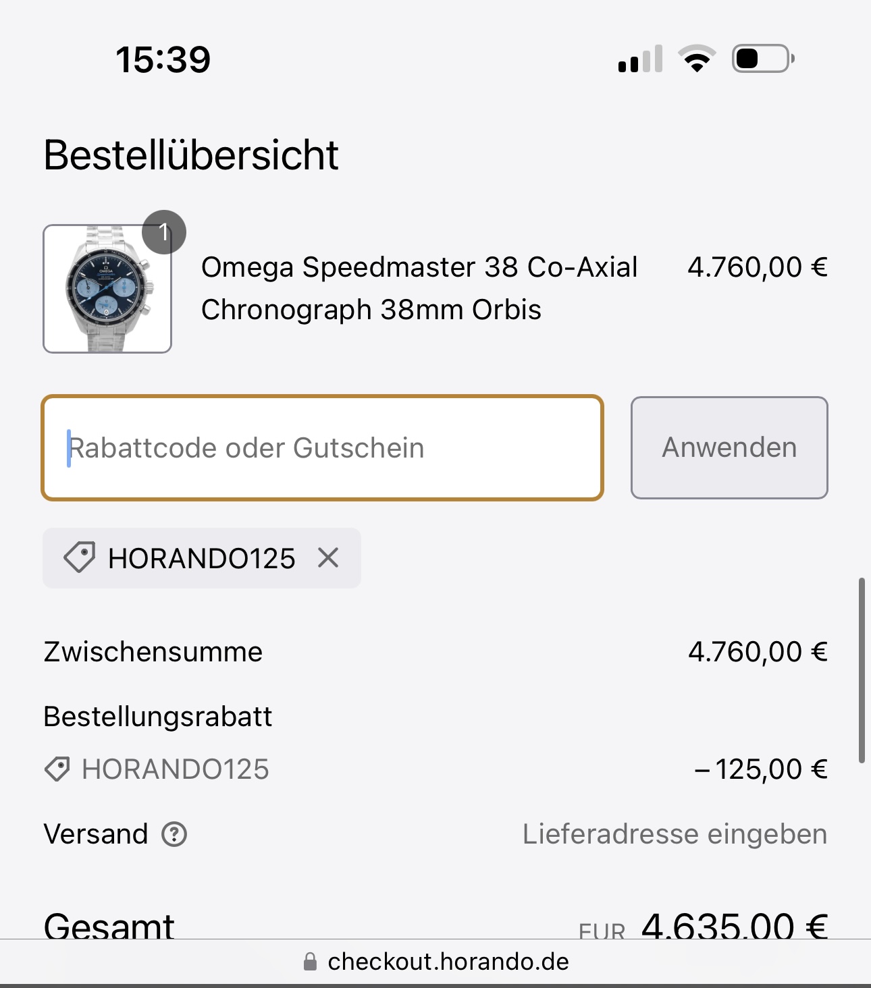Click the Lieferadresse eingeben text
Viewport: 871px width, 988px height.
point(675,834)
